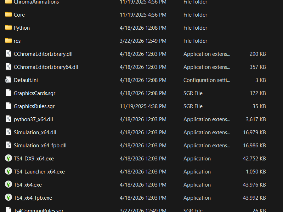The width and height of the screenshot is (283, 212).
Task: Click the Core folder icon
Action: pyautogui.click(x=9, y=14)
